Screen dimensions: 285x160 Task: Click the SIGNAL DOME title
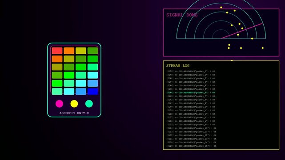pos(182,15)
